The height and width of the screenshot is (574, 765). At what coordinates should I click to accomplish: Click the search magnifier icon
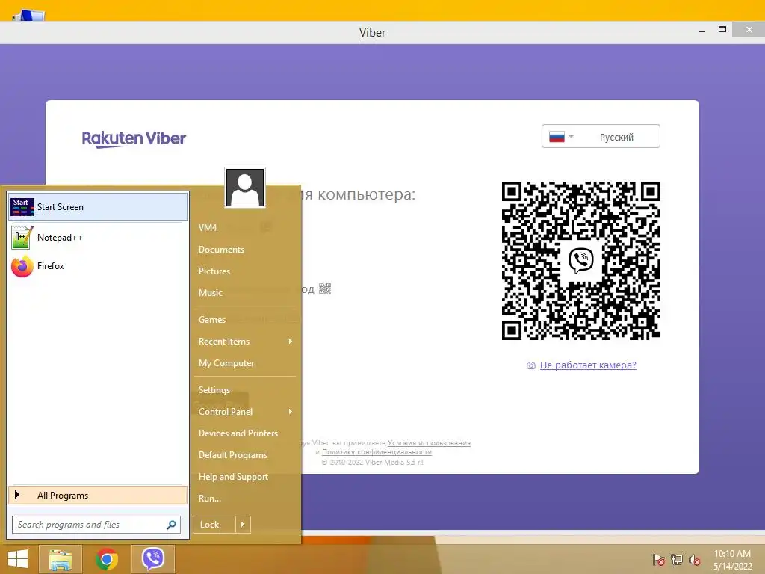coord(171,525)
